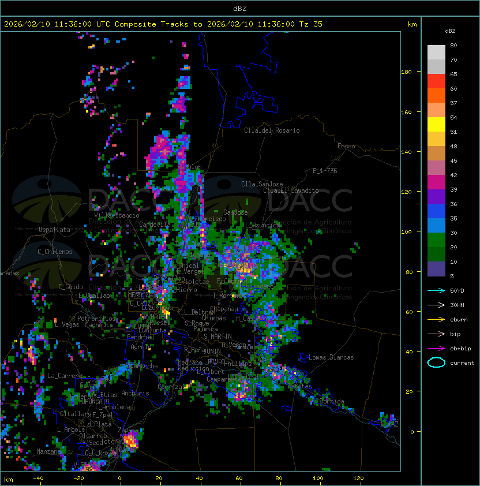Pick the yellow 51-54 dBZ swatch
480x486 pixels.
[x=436, y=125]
